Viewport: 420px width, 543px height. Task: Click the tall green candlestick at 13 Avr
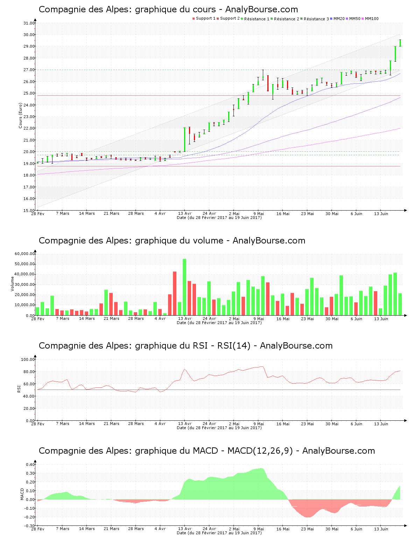click(x=184, y=139)
